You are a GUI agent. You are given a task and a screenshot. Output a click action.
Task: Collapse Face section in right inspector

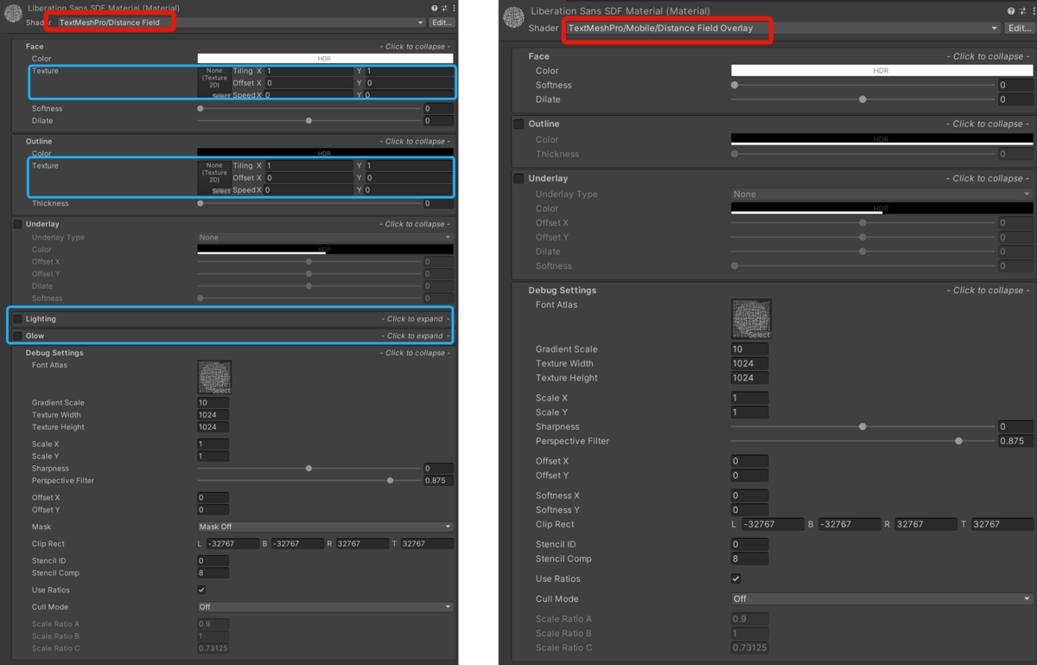coord(988,56)
